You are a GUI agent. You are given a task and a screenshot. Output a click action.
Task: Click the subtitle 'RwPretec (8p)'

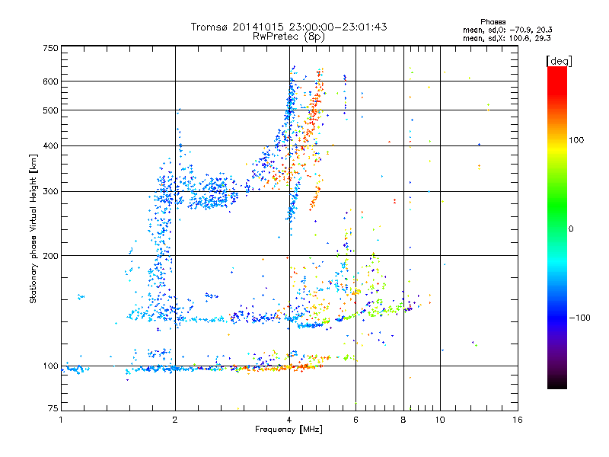[x=289, y=37]
